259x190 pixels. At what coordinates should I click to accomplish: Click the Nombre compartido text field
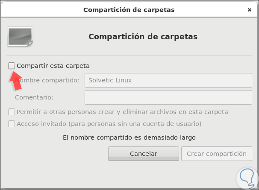tap(167, 80)
